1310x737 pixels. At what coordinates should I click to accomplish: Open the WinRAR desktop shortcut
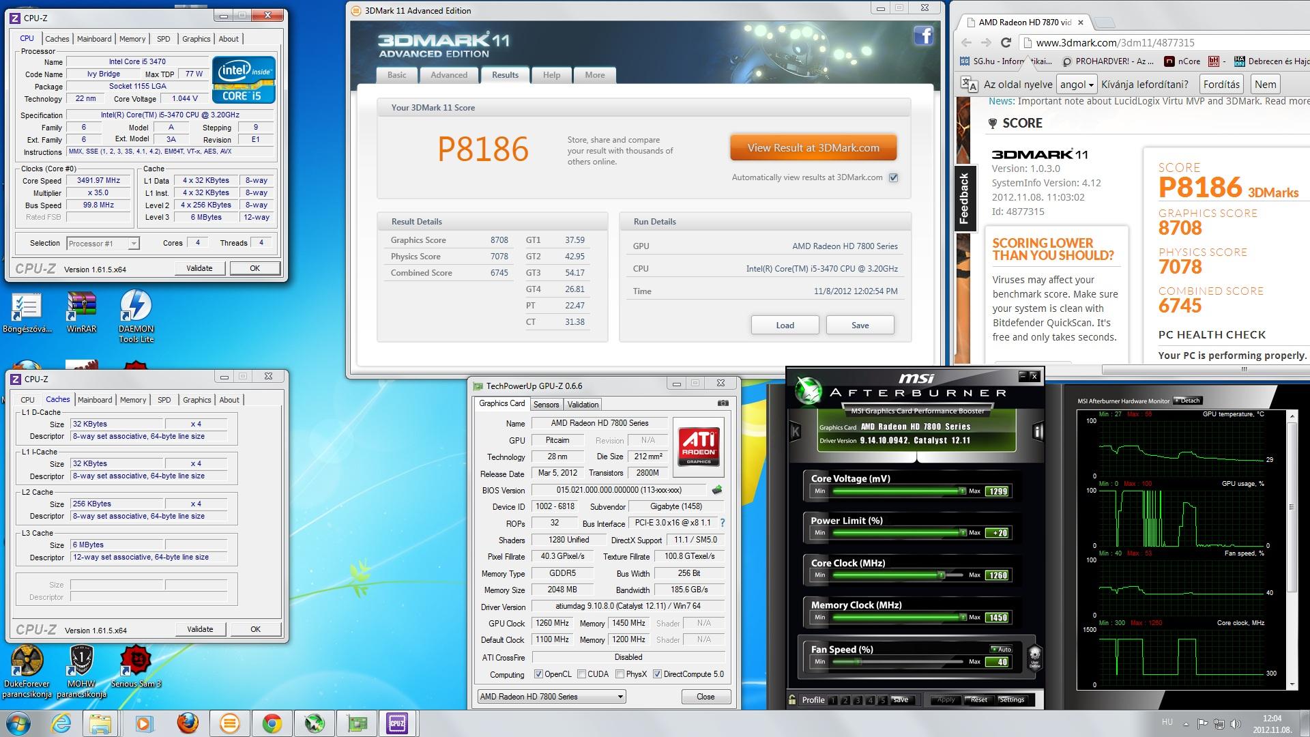(x=81, y=313)
